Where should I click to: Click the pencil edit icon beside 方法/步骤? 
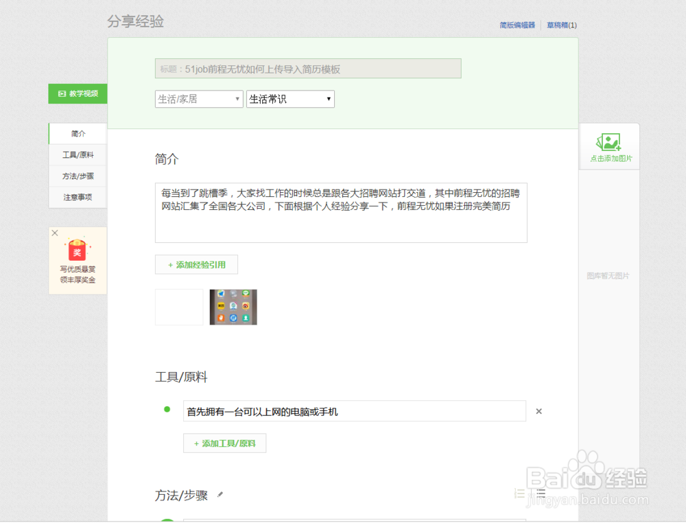[x=220, y=495]
